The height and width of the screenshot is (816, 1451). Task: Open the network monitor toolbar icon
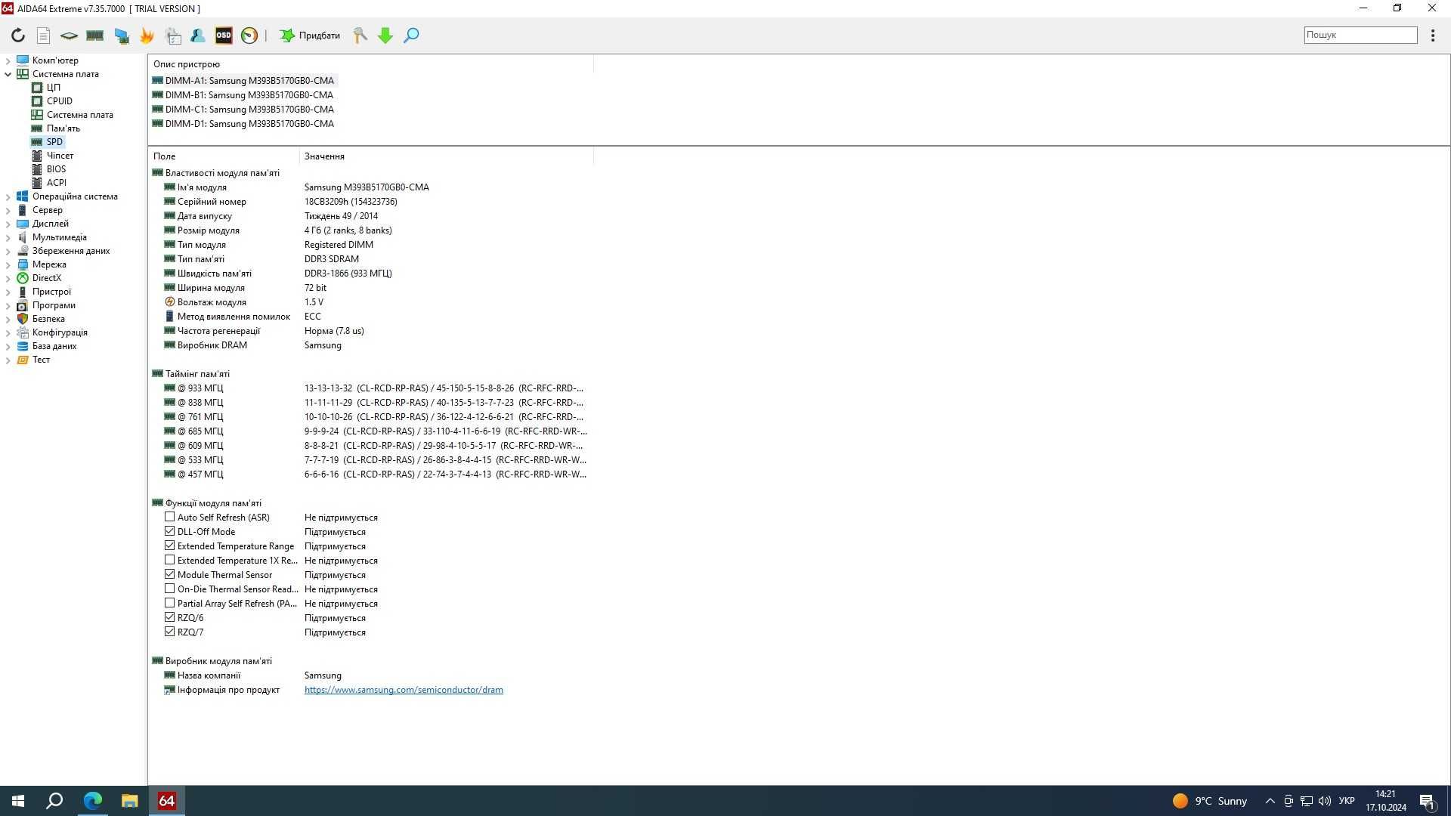121,36
